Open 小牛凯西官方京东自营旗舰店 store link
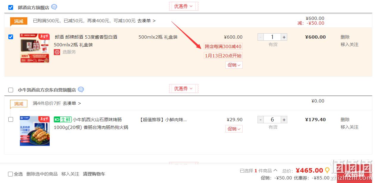The width and height of the screenshot is (375, 183). 47,90
